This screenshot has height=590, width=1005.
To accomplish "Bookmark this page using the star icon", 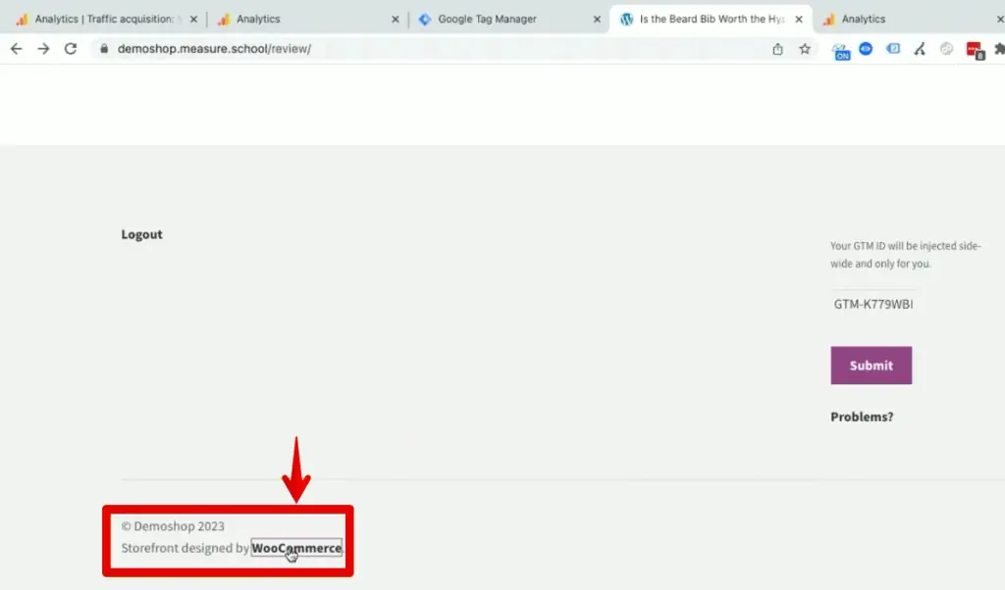I will click(804, 48).
